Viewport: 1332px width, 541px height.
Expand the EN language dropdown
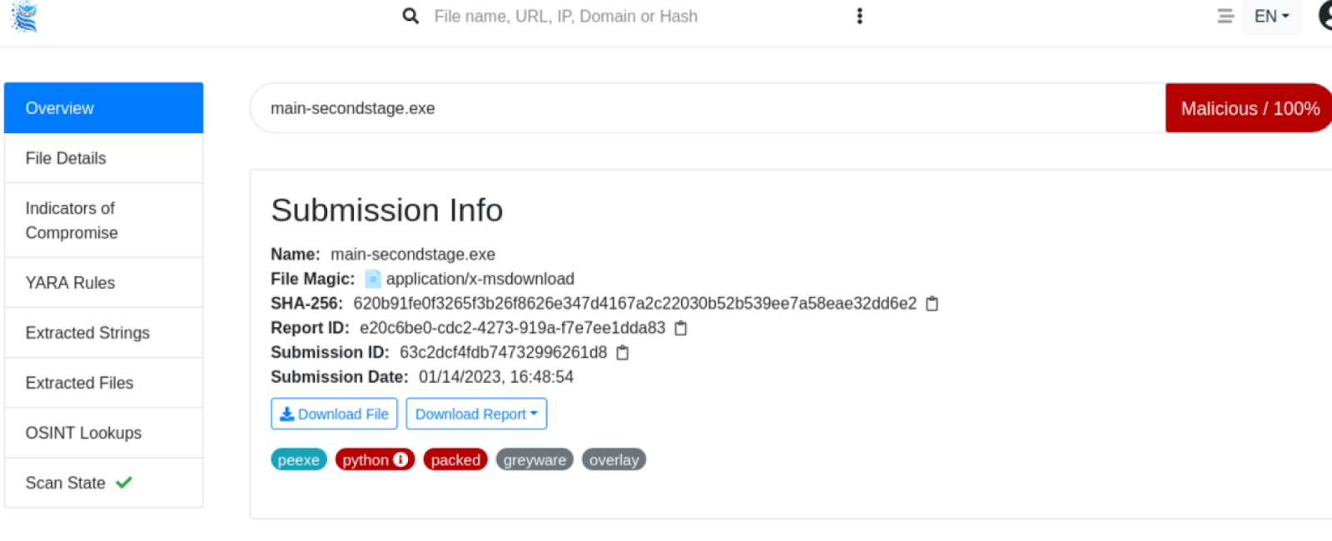tap(1271, 16)
